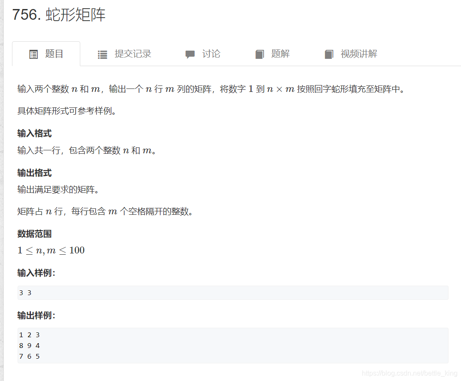This screenshot has width=461, height=381.
Task: Click the 数据范围 heading
Action: [34, 234]
